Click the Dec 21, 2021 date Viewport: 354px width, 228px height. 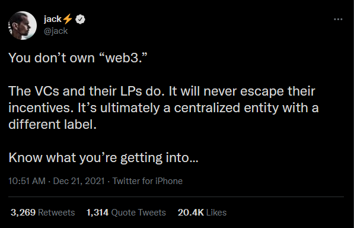[79, 181]
